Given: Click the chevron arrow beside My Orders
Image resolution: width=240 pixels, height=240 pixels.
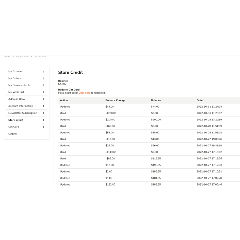Looking at the screenshot, I should [44, 79].
